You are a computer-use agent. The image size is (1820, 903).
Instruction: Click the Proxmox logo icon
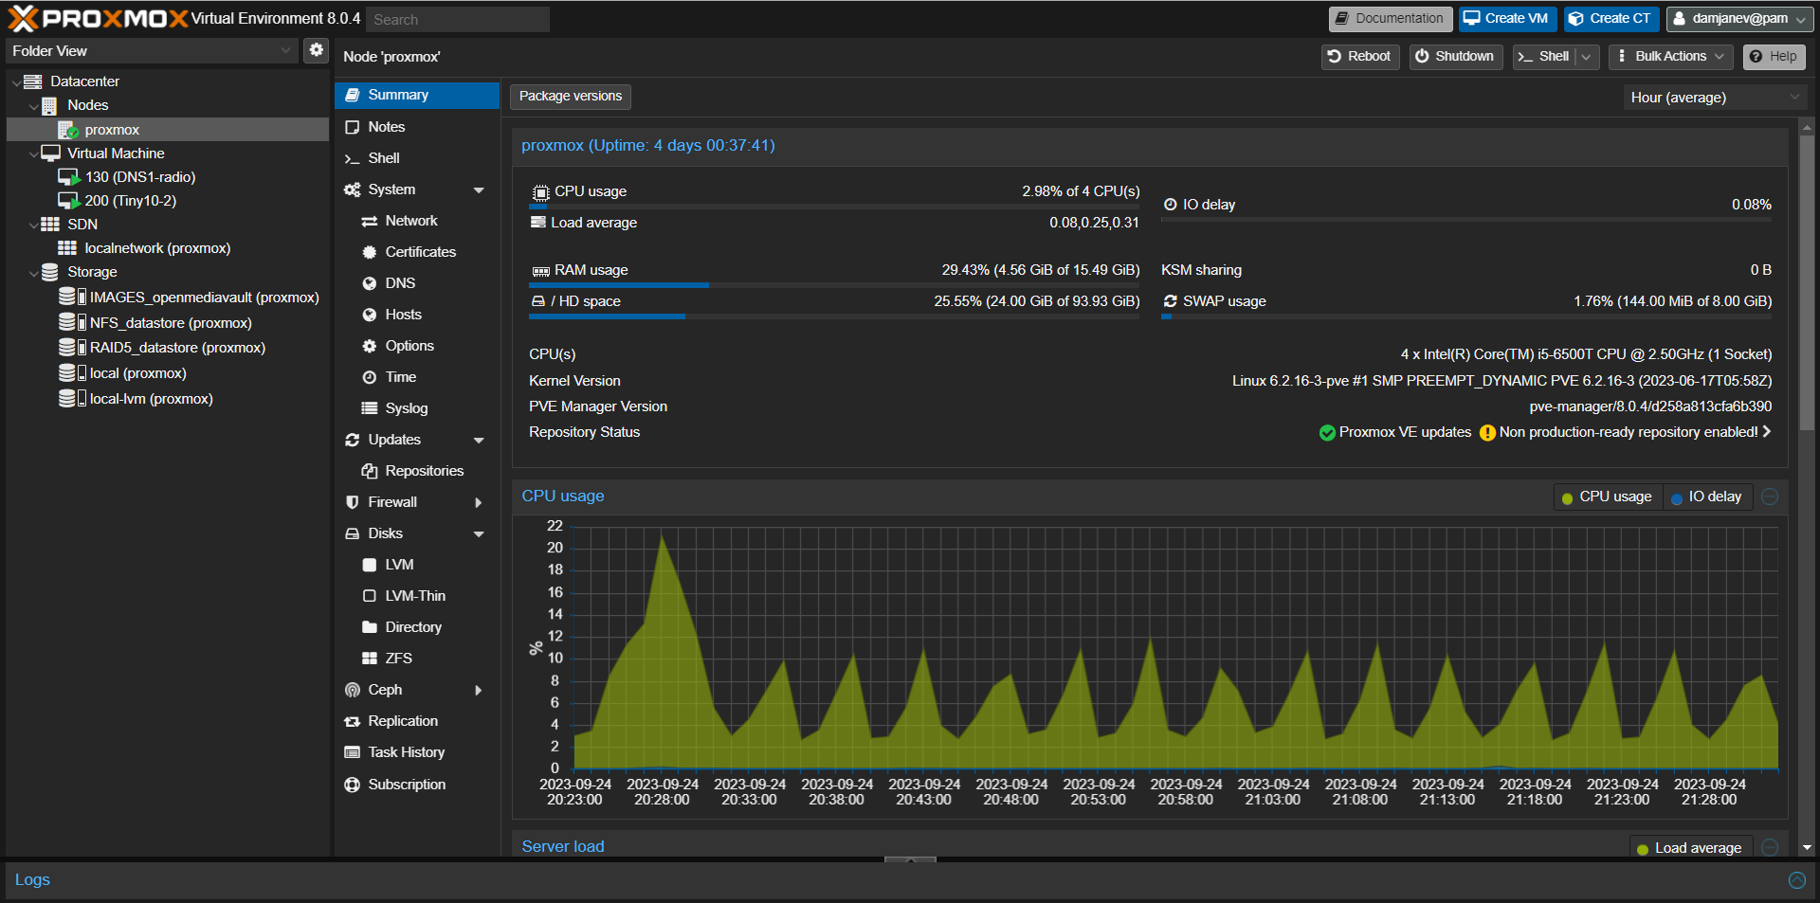(x=23, y=18)
